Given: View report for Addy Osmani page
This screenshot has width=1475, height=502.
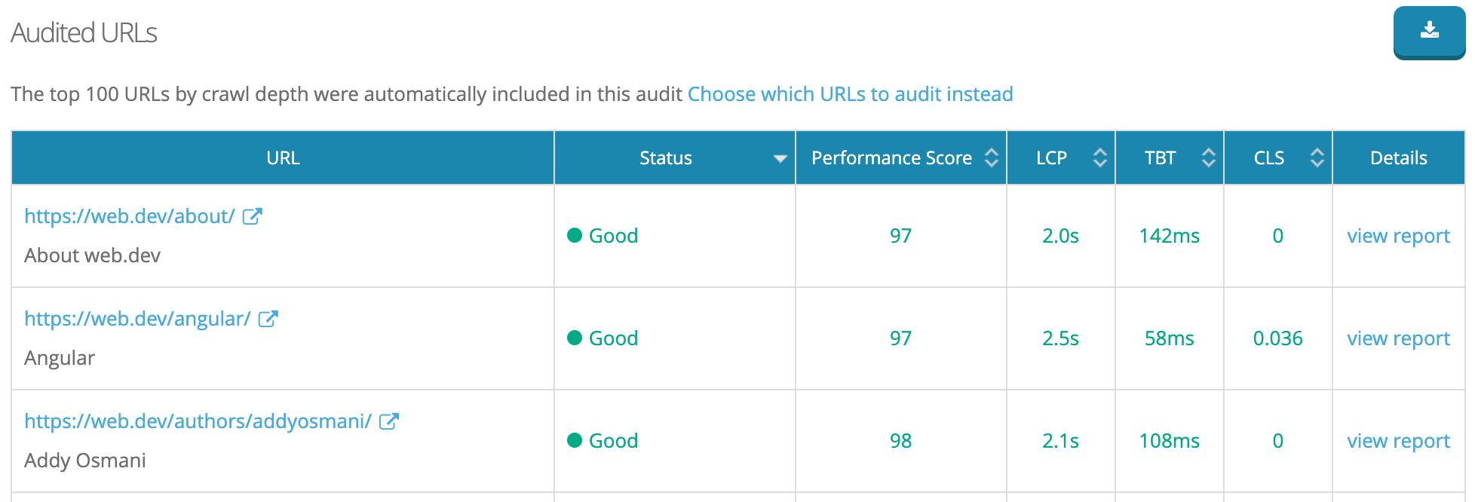Looking at the screenshot, I should pyautogui.click(x=1398, y=441).
